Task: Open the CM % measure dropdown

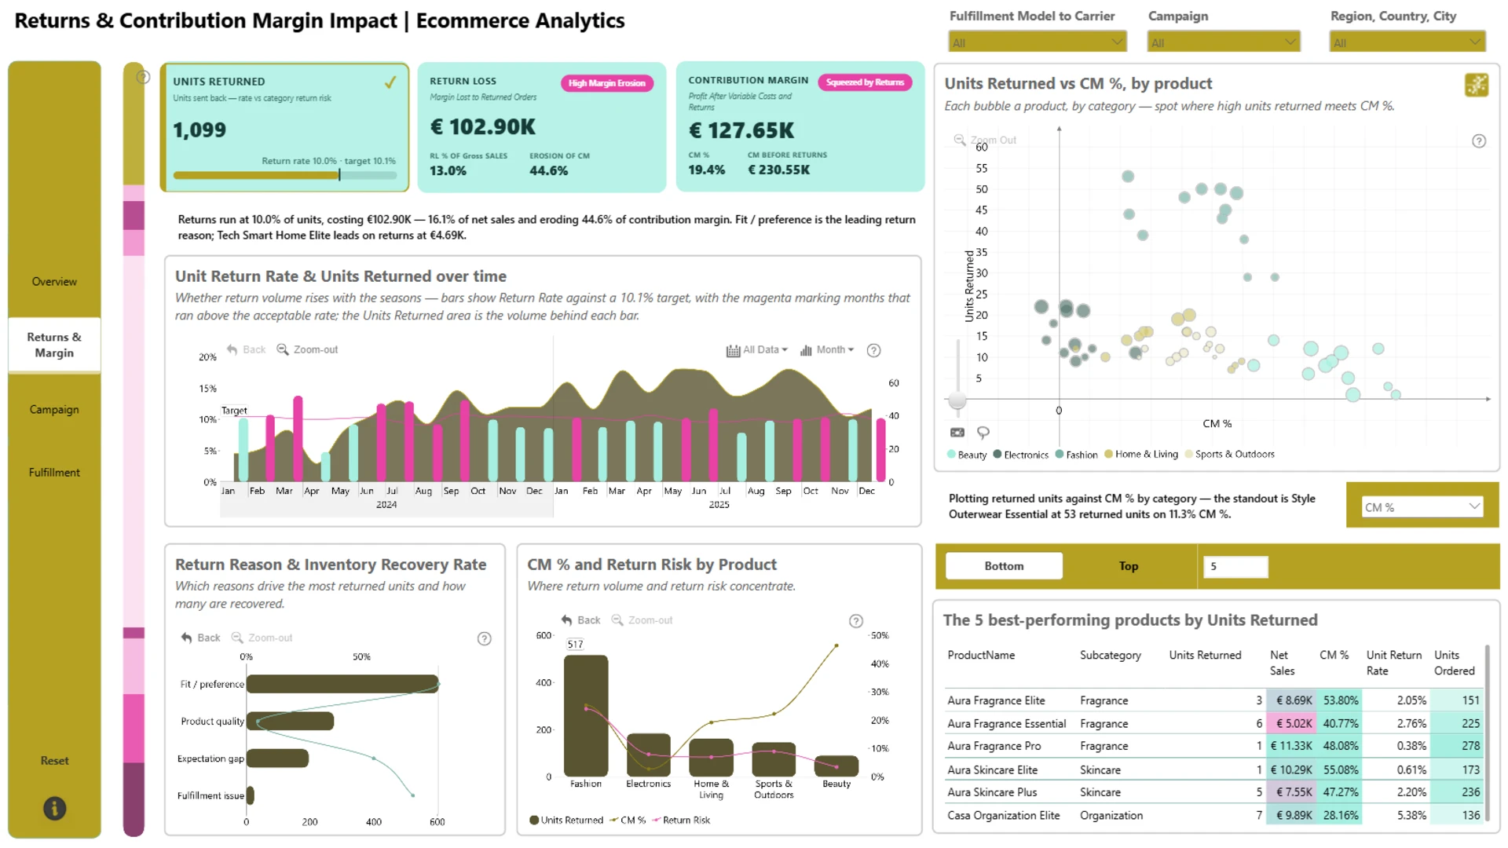Action: [1422, 507]
